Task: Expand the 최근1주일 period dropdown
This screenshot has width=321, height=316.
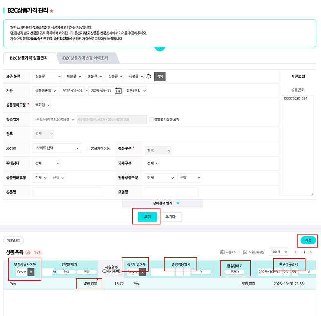Action: point(136,91)
